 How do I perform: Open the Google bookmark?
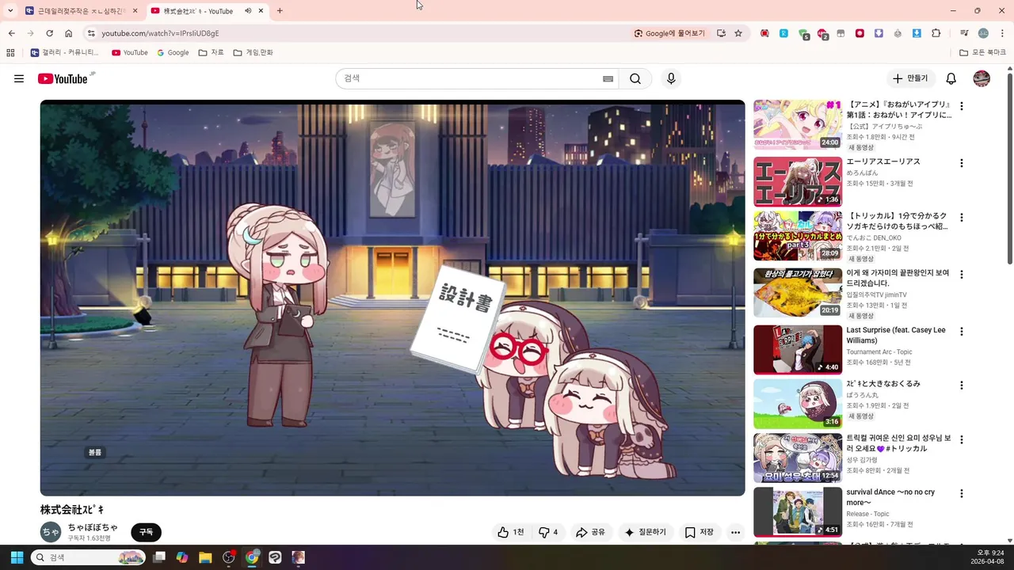173,52
